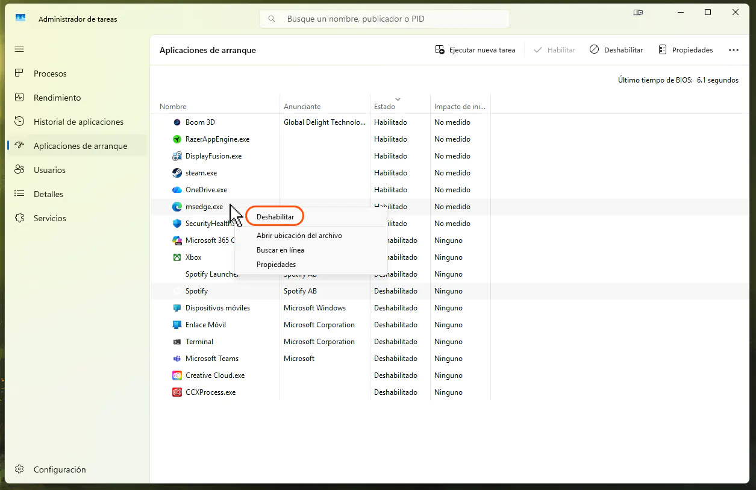Open Detalles list icon in sidebar
Screen dimensions: 756x490
19,193
